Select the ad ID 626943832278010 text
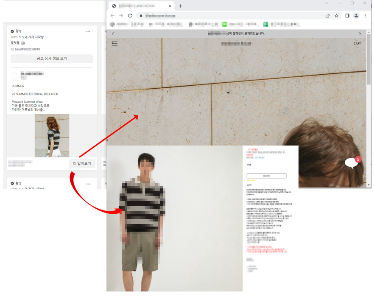The width and height of the screenshot is (374, 297). point(25,49)
